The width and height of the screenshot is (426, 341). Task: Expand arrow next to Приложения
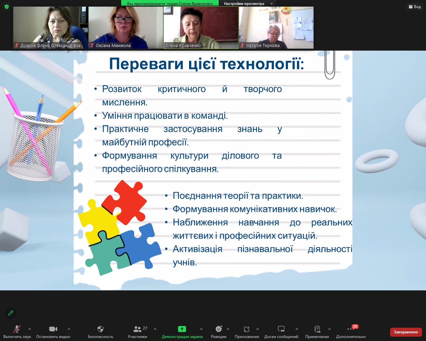258,329
